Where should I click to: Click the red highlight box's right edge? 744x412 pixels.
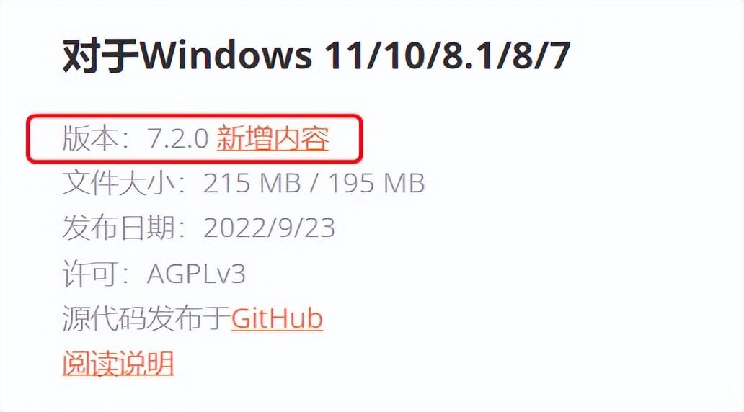[362, 138]
